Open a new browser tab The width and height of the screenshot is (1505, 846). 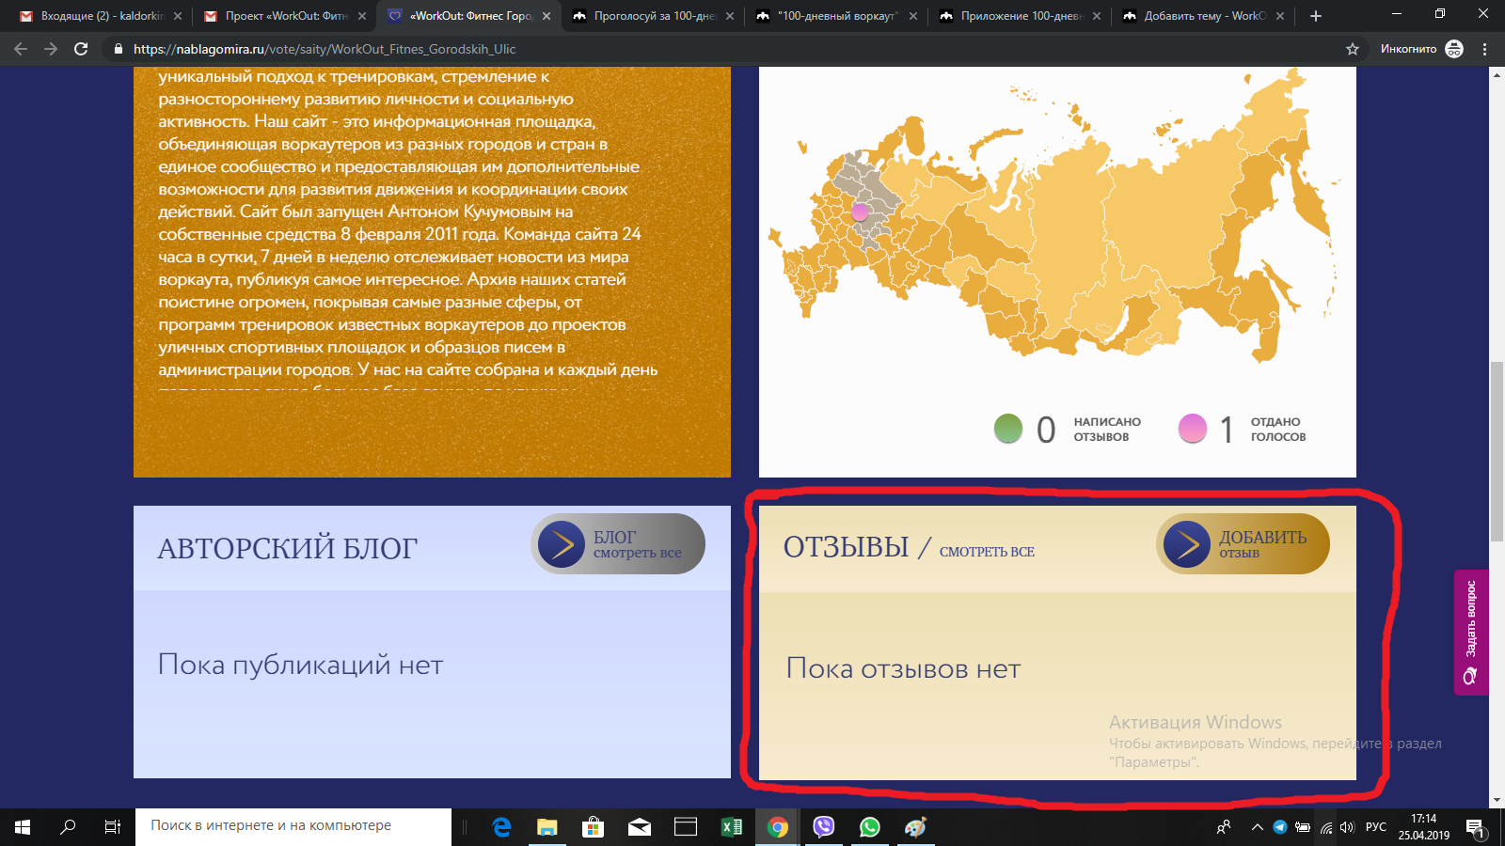coord(1316,16)
